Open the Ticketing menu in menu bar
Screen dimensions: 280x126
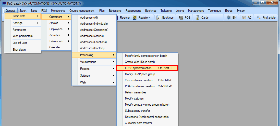(x=166, y=11)
